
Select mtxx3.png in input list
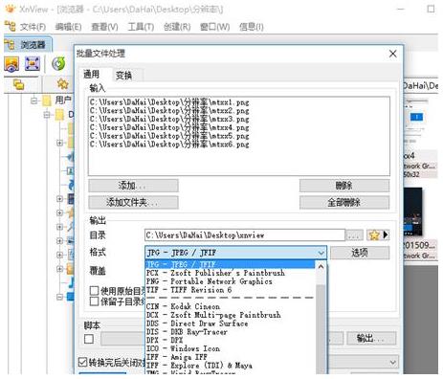tap(169, 119)
